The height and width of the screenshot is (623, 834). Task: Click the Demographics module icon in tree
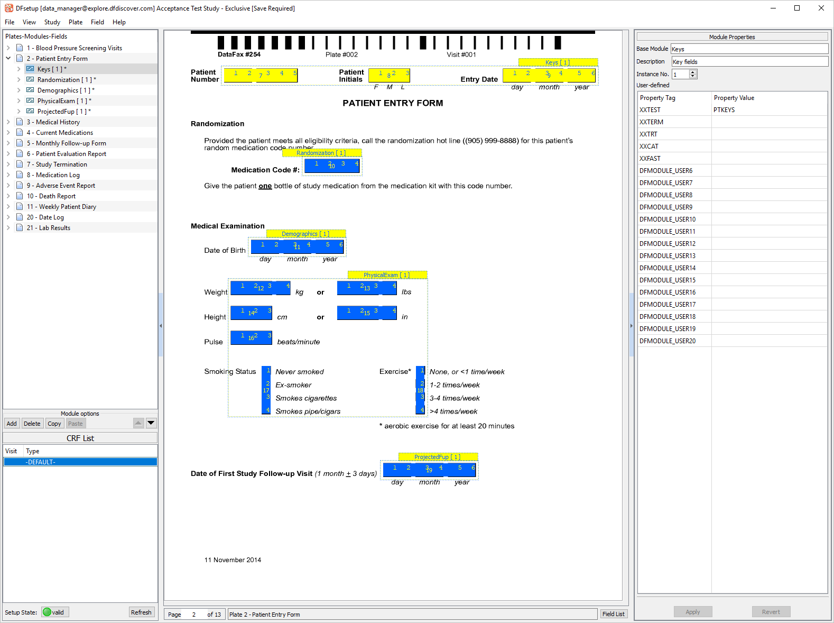pyautogui.click(x=30, y=90)
